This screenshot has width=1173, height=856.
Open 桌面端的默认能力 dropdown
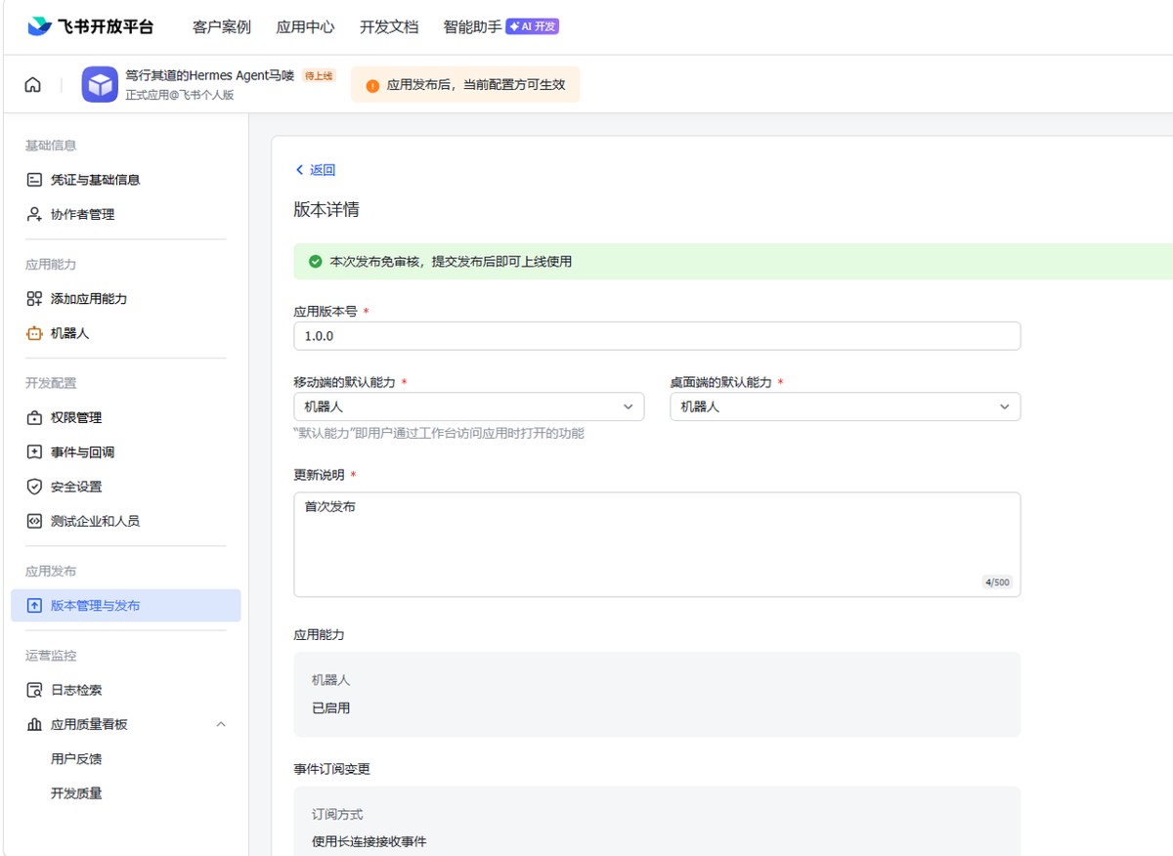click(x=846, y=407)
